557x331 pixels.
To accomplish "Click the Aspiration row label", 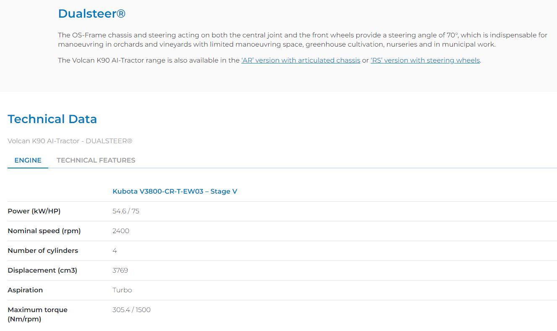I will click(25, 290).
